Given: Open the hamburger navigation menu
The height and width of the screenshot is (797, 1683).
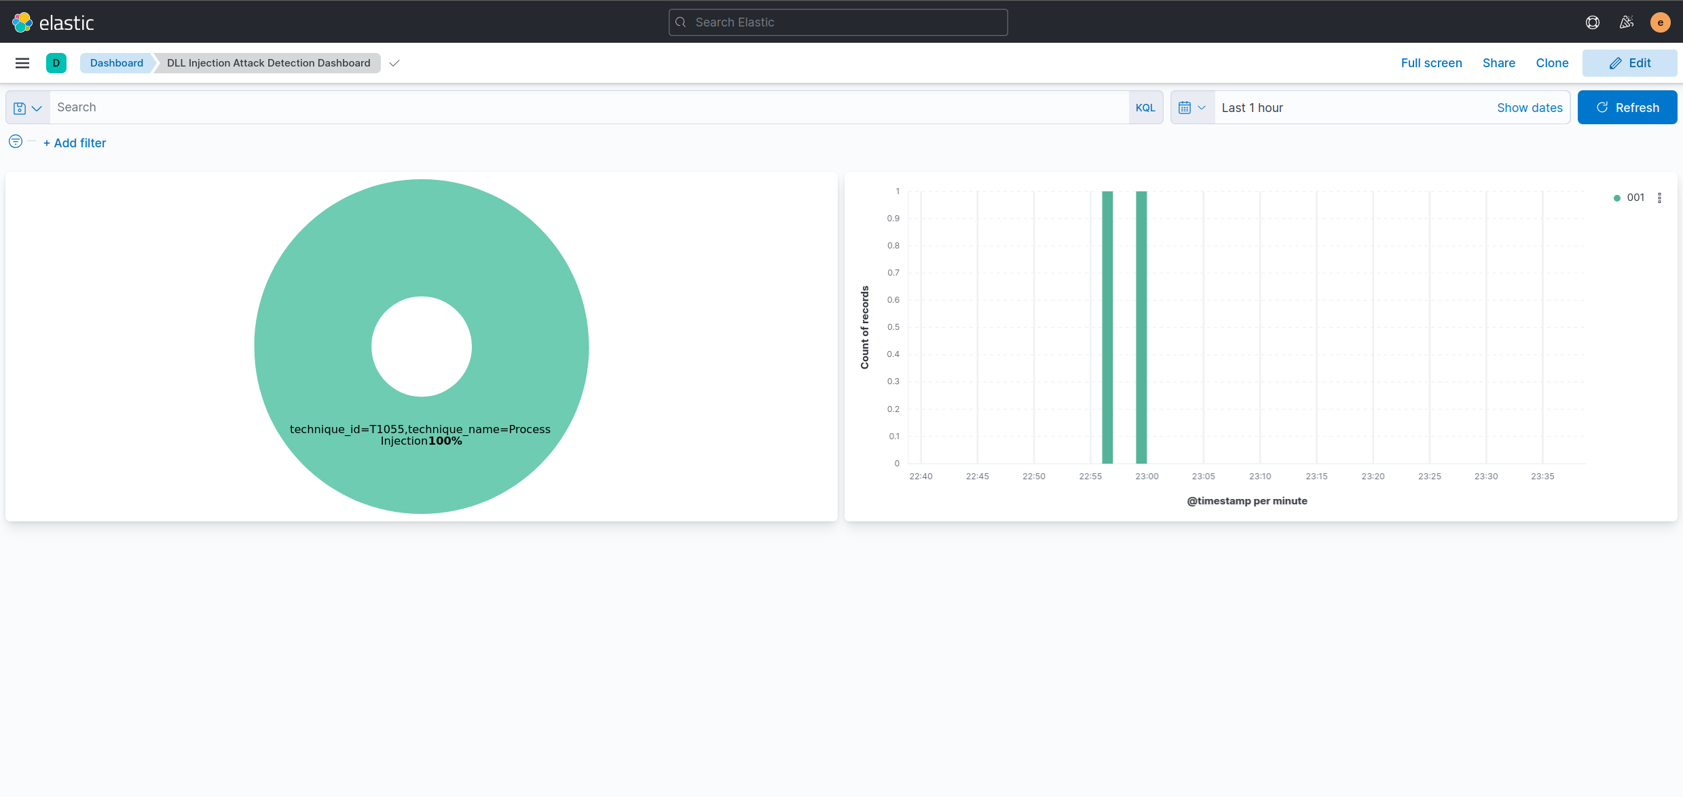Looking at the screenshot, I should 22,63.
